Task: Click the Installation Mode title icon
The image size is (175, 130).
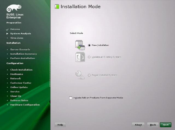Action: coord(57,7)
